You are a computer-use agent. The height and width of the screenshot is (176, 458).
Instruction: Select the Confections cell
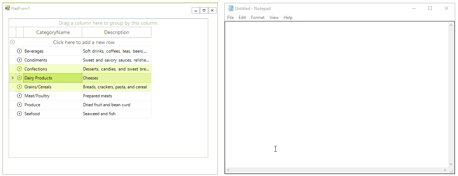pos(53,69)
